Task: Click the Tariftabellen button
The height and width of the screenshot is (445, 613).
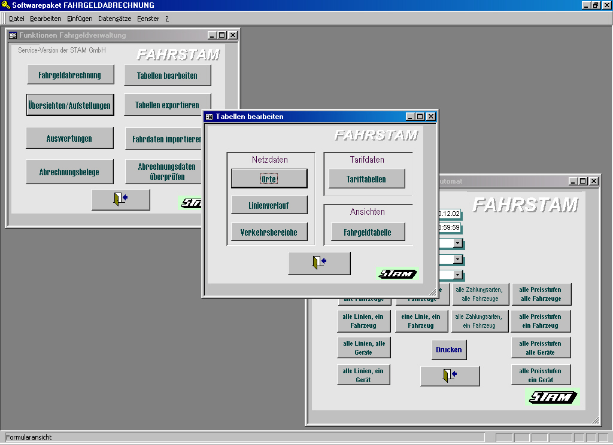Action: point(366,179)
